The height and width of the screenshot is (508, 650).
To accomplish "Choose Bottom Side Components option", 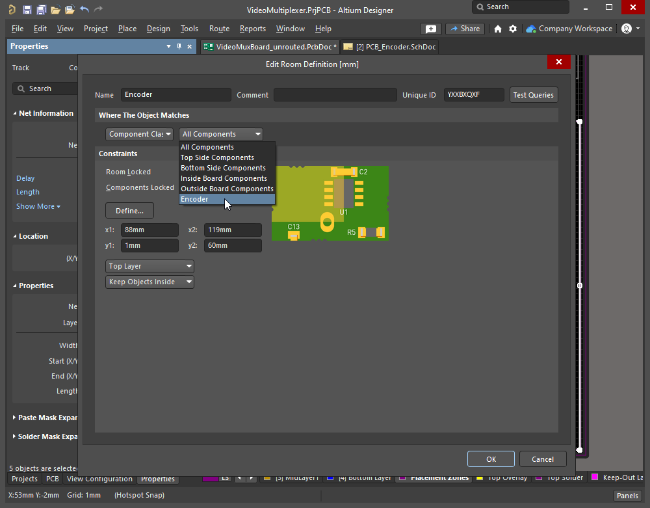I will click(x=227, y=168).
